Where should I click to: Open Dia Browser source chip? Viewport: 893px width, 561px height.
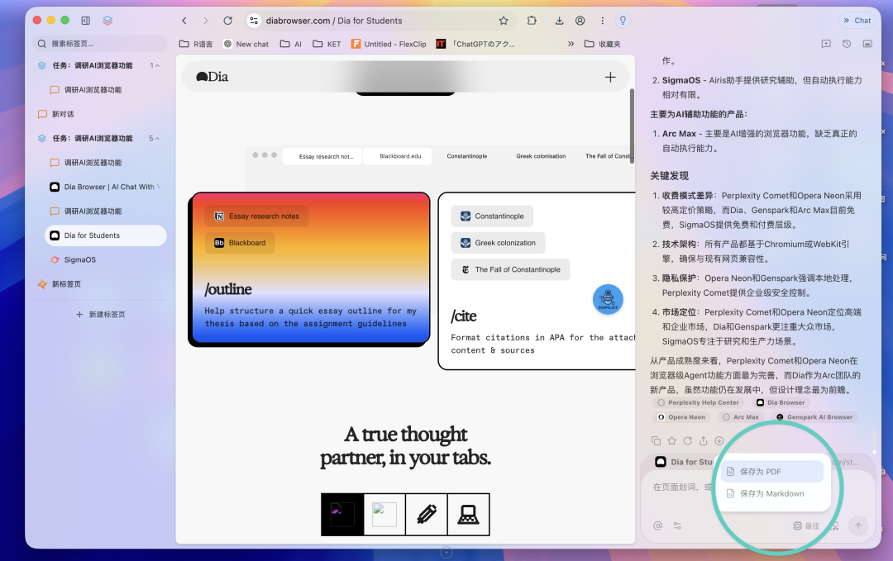[781, 402]
